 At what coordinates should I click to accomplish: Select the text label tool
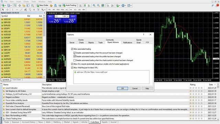(x=38, y=10)
